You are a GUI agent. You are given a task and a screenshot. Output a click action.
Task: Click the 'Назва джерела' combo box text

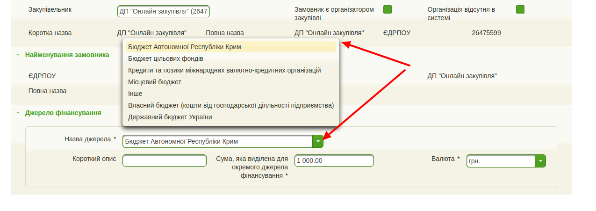(x=217, y=141)
